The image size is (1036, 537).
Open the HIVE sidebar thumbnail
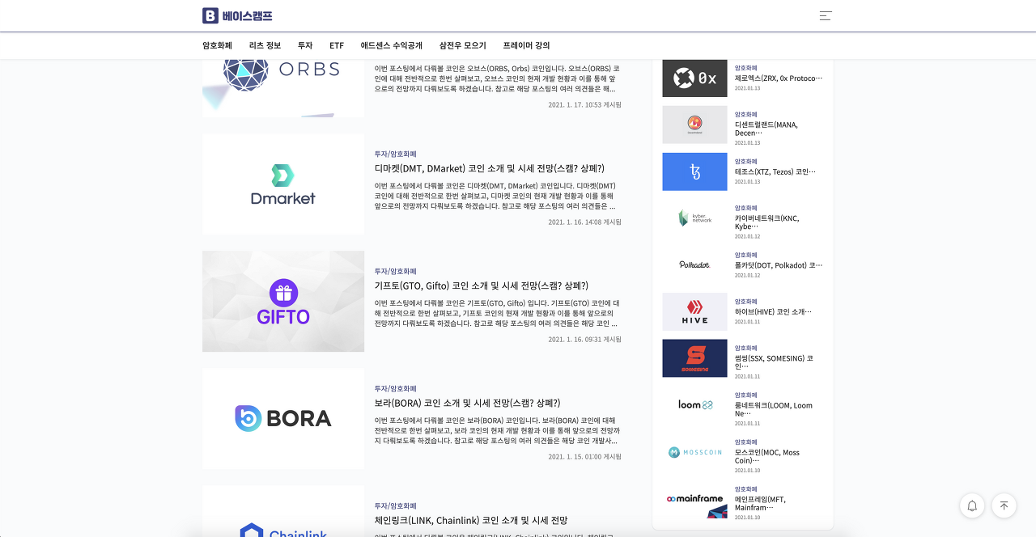(x=694, y=311)
